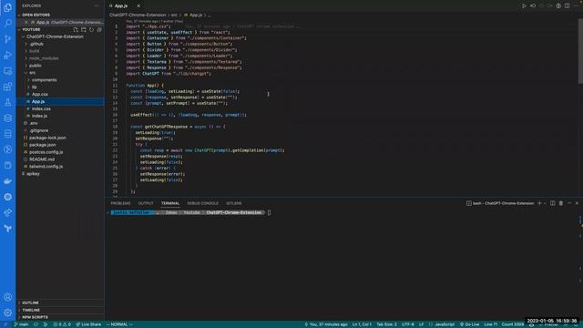Click the sync icon in status bar
The height and width of the screenshot is (328, 583).
(36, 324)
